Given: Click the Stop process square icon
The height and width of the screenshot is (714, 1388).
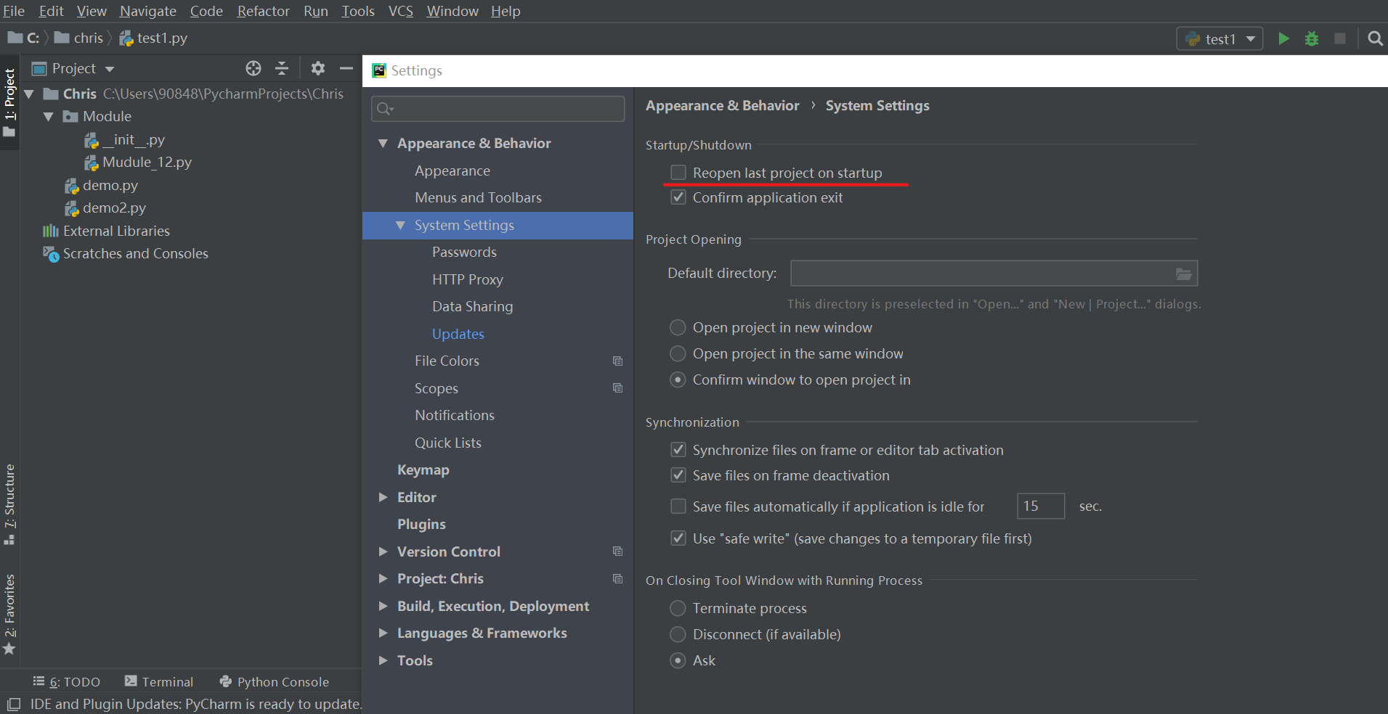Looking at the screenshot, I should point(1340,38).
